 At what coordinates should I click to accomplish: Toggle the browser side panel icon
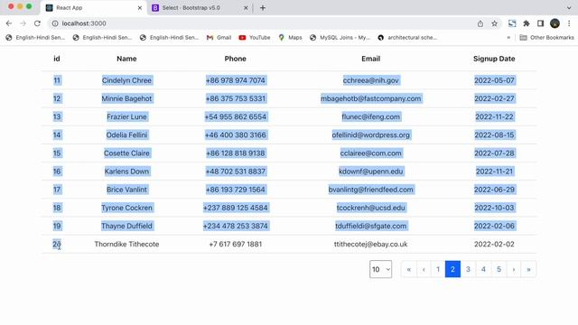click(x=540, y=23)
